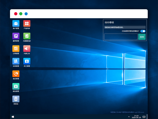The height and width of the screenshot is (119, 158).
Task: Launch 售后管理 after-sales handshake icon
Action: pyautogui.click(x=16, y=74)
